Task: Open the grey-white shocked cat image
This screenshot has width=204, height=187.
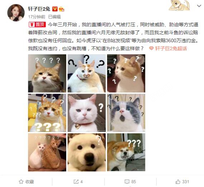Action: pos(126,113)
